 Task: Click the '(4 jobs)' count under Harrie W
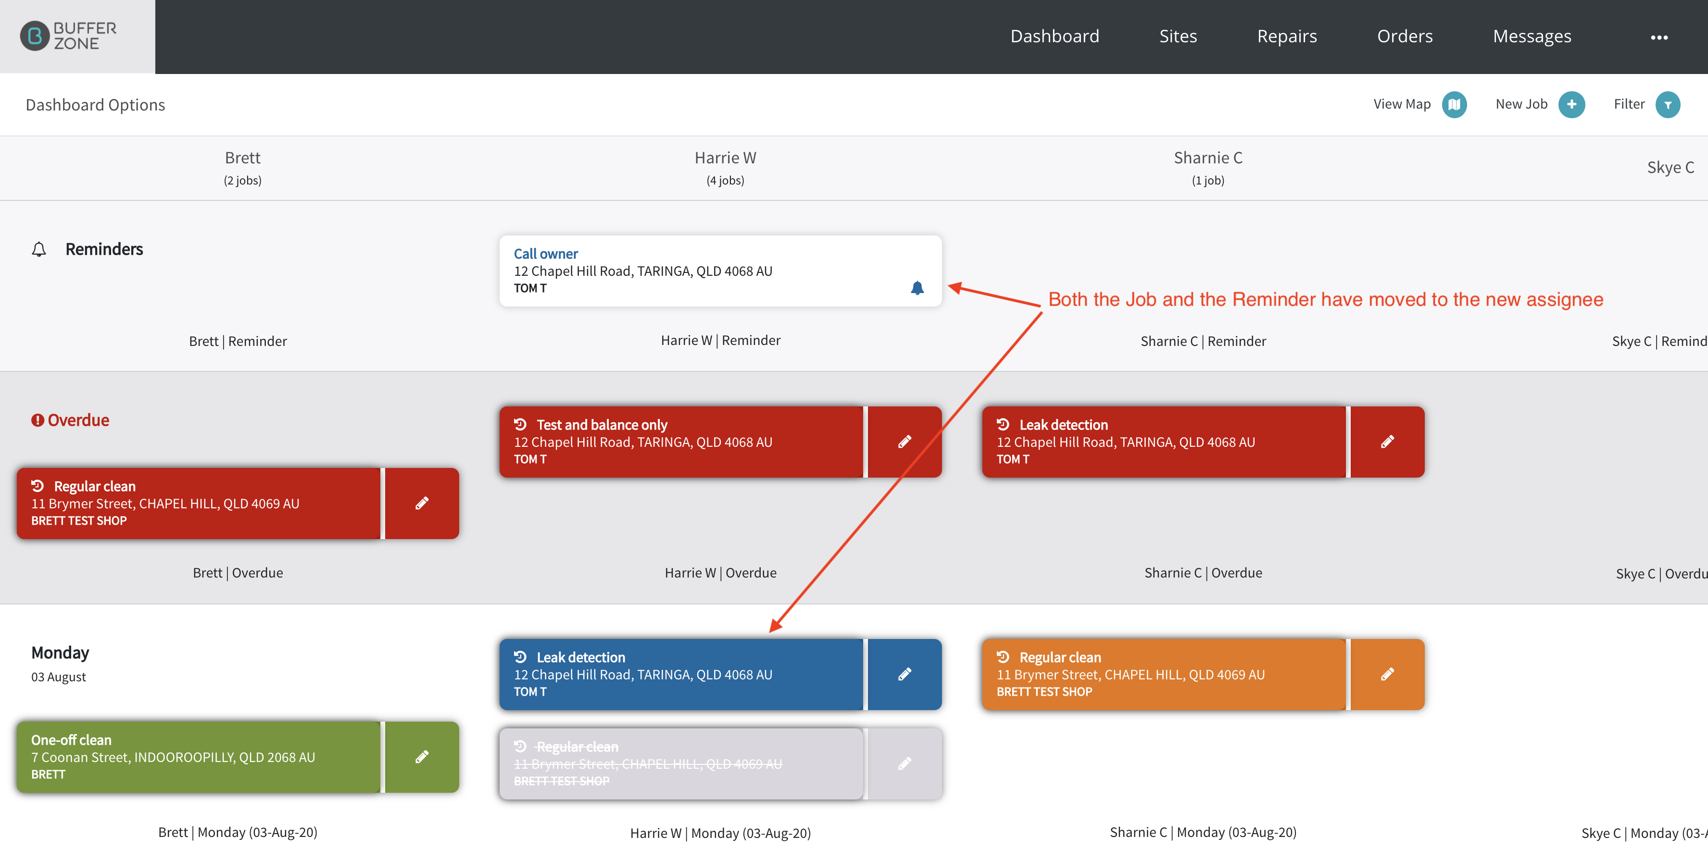click(x=725, y=180)
